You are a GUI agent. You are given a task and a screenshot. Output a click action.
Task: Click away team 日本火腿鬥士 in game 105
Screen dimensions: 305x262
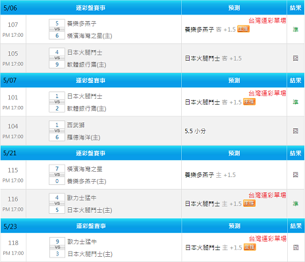click(x=84, y=52)
